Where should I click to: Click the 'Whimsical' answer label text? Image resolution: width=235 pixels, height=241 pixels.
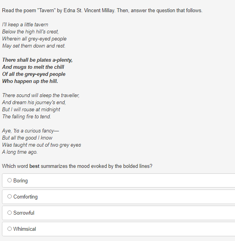(x=25, y=229)
